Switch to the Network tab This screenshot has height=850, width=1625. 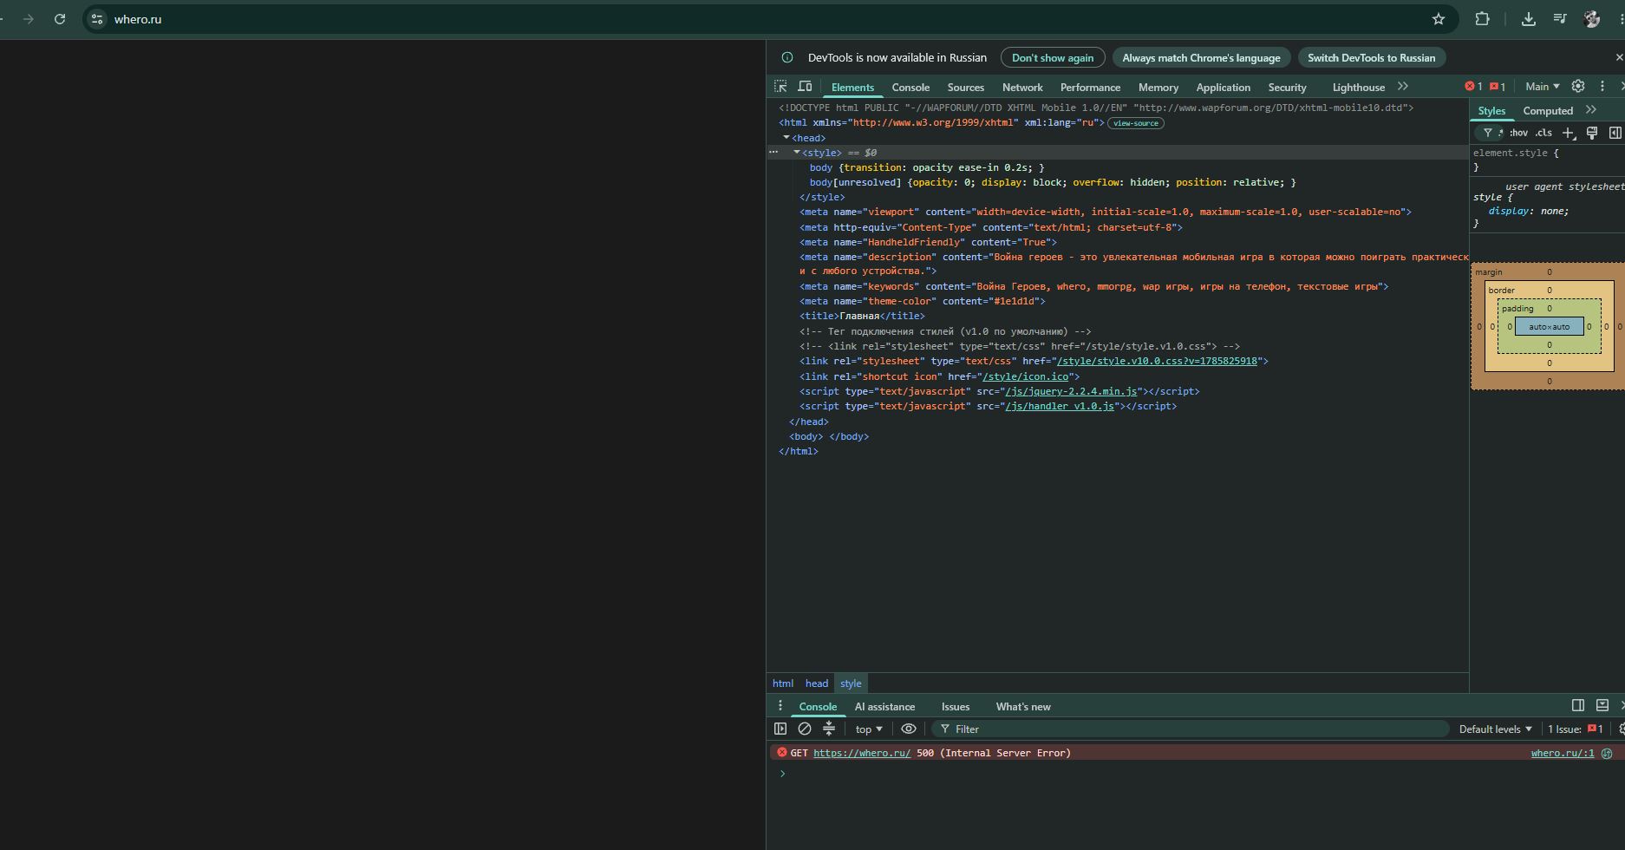(1022, 87)
